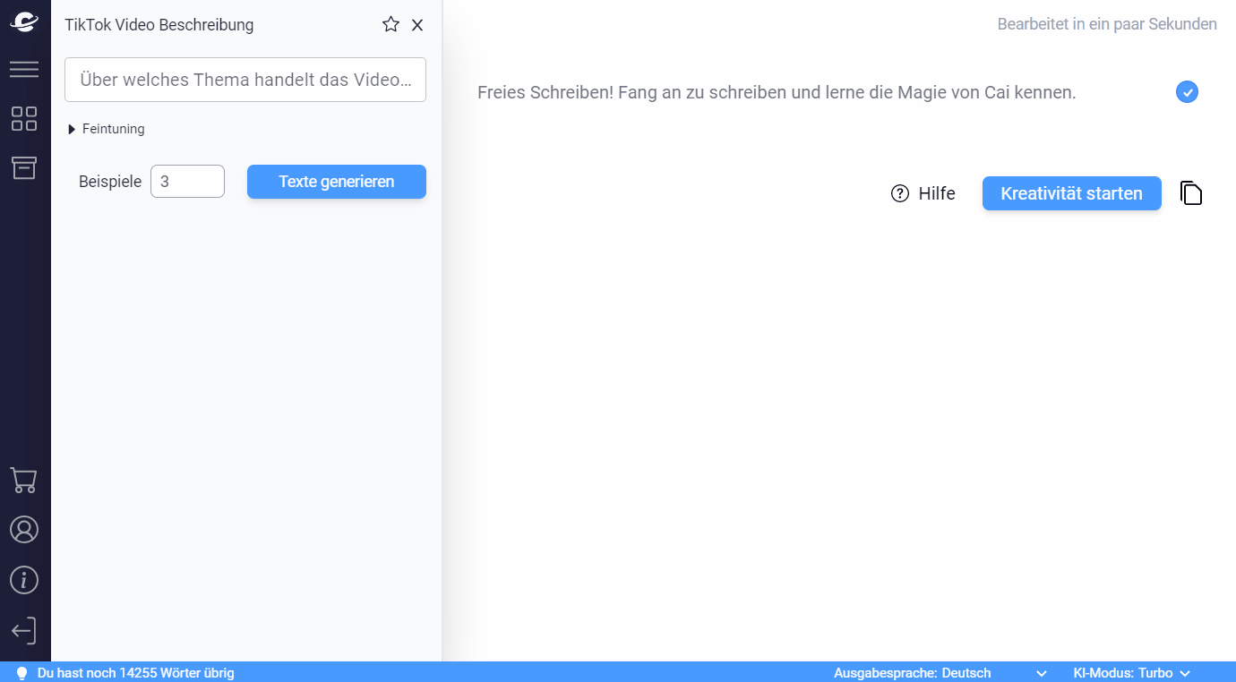1236x682 pixels.
Task: Click the planet logo icon in sidebar
Action: tap(24, 21)
